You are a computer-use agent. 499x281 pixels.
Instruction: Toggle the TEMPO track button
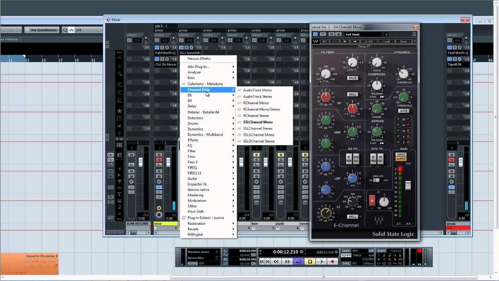tap(346, 255)
